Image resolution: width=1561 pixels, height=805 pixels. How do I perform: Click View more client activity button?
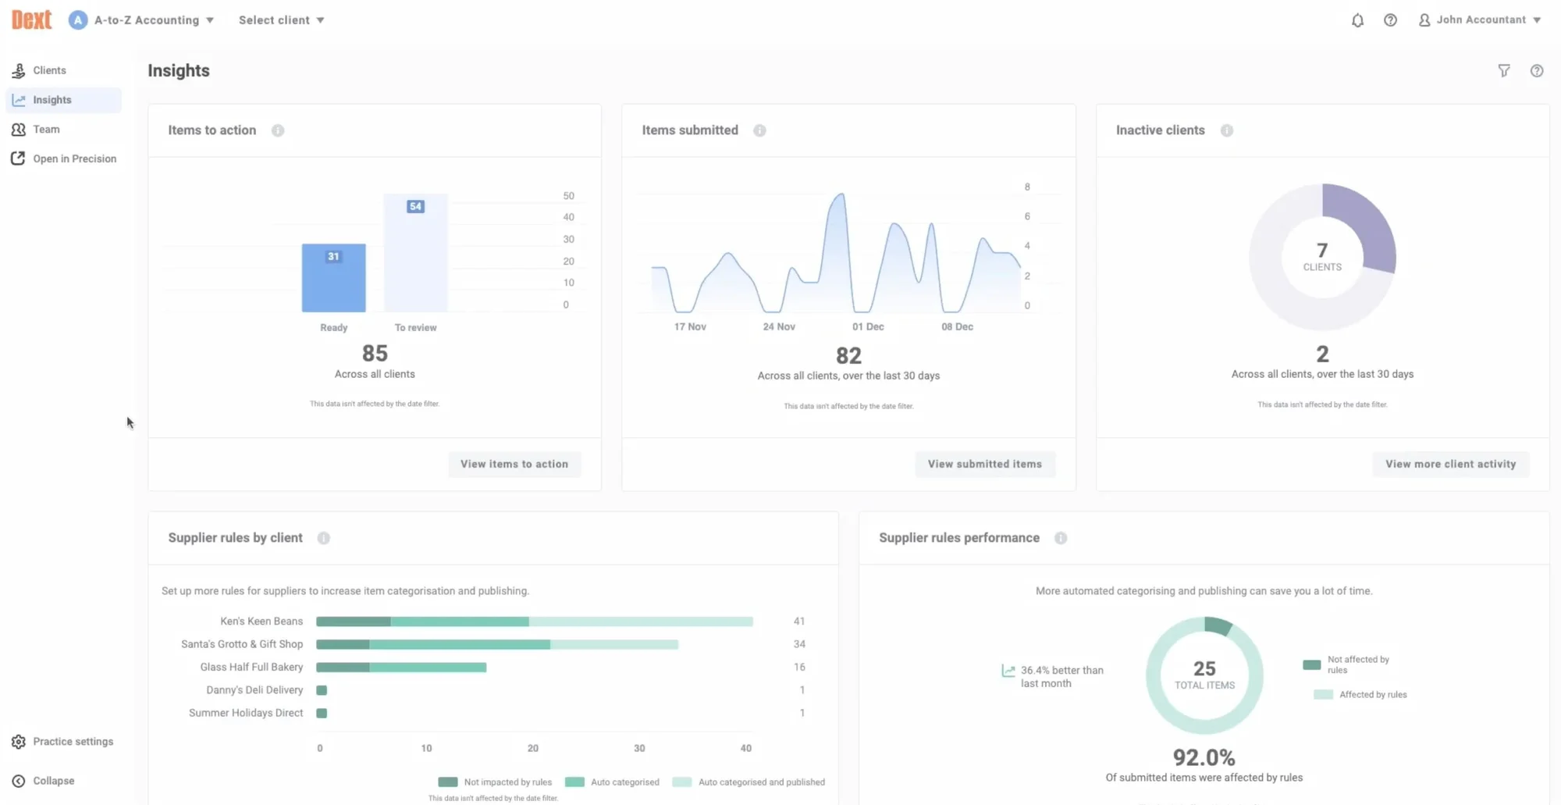tap(1450, 464)
